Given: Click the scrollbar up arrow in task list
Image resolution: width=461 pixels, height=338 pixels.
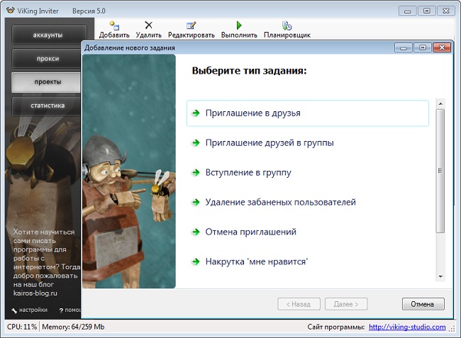Looking at the screenshot, I should pyautogui.click(x=440, y=103).
